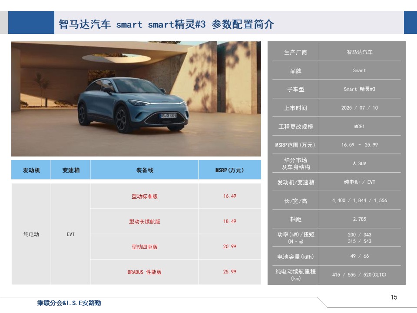
Task: Click the Smart brand value
Action: [x=360, y=70]
